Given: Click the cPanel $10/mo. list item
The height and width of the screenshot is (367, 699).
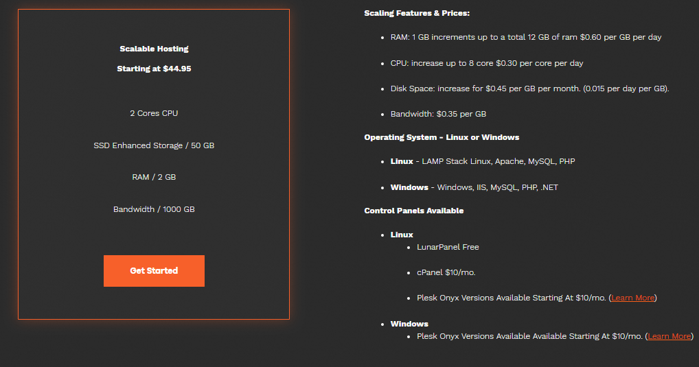Looking at the screenshot, I should coord(446,272).
